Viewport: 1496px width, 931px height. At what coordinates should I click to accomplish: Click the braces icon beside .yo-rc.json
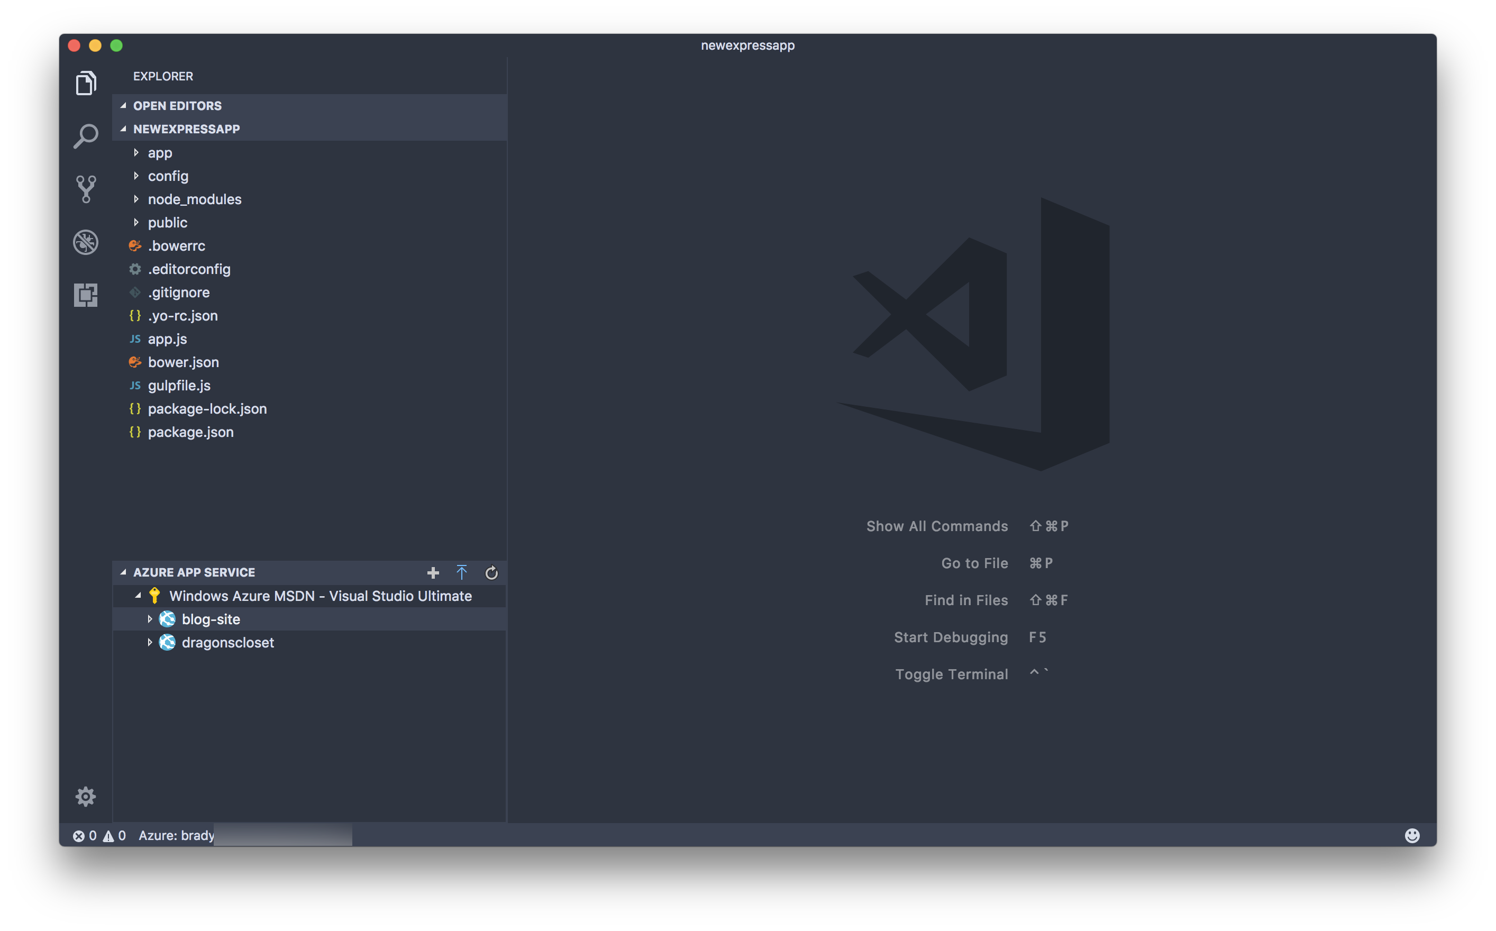[x=135, y=316]
